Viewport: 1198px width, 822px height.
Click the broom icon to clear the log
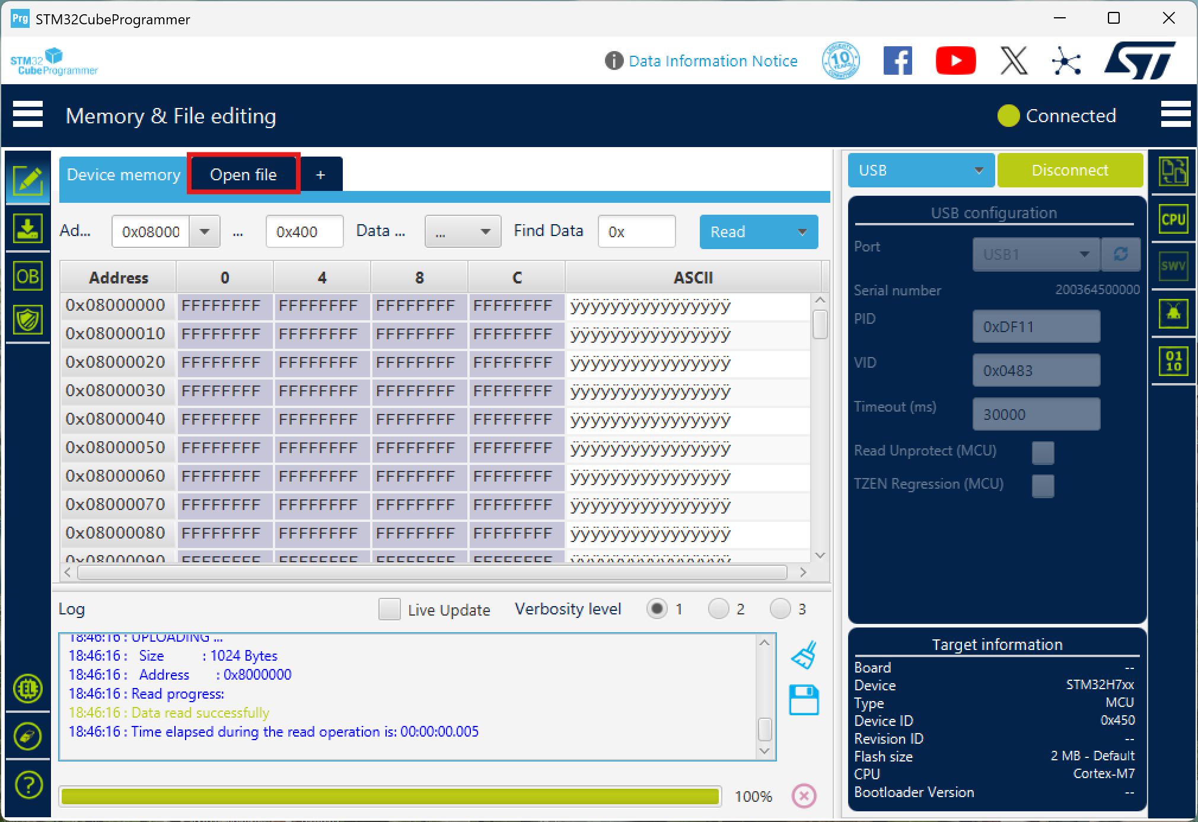coord(804,655)
